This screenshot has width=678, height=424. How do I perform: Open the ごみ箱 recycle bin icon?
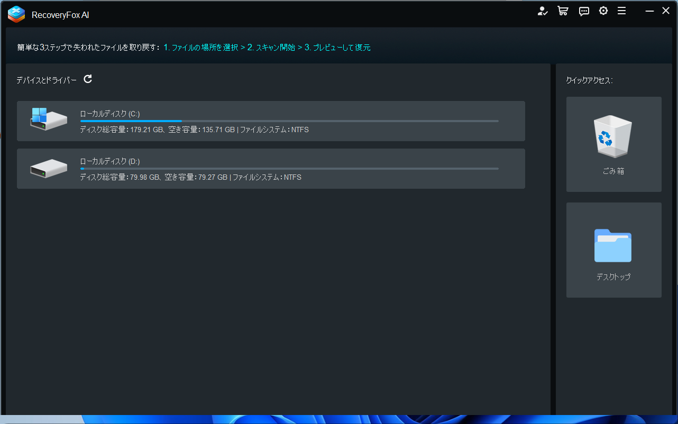(x=614, y=136)
